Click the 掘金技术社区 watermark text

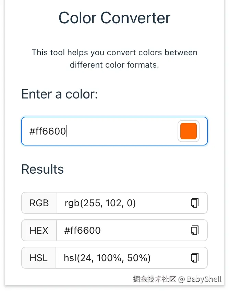(154, 279)
